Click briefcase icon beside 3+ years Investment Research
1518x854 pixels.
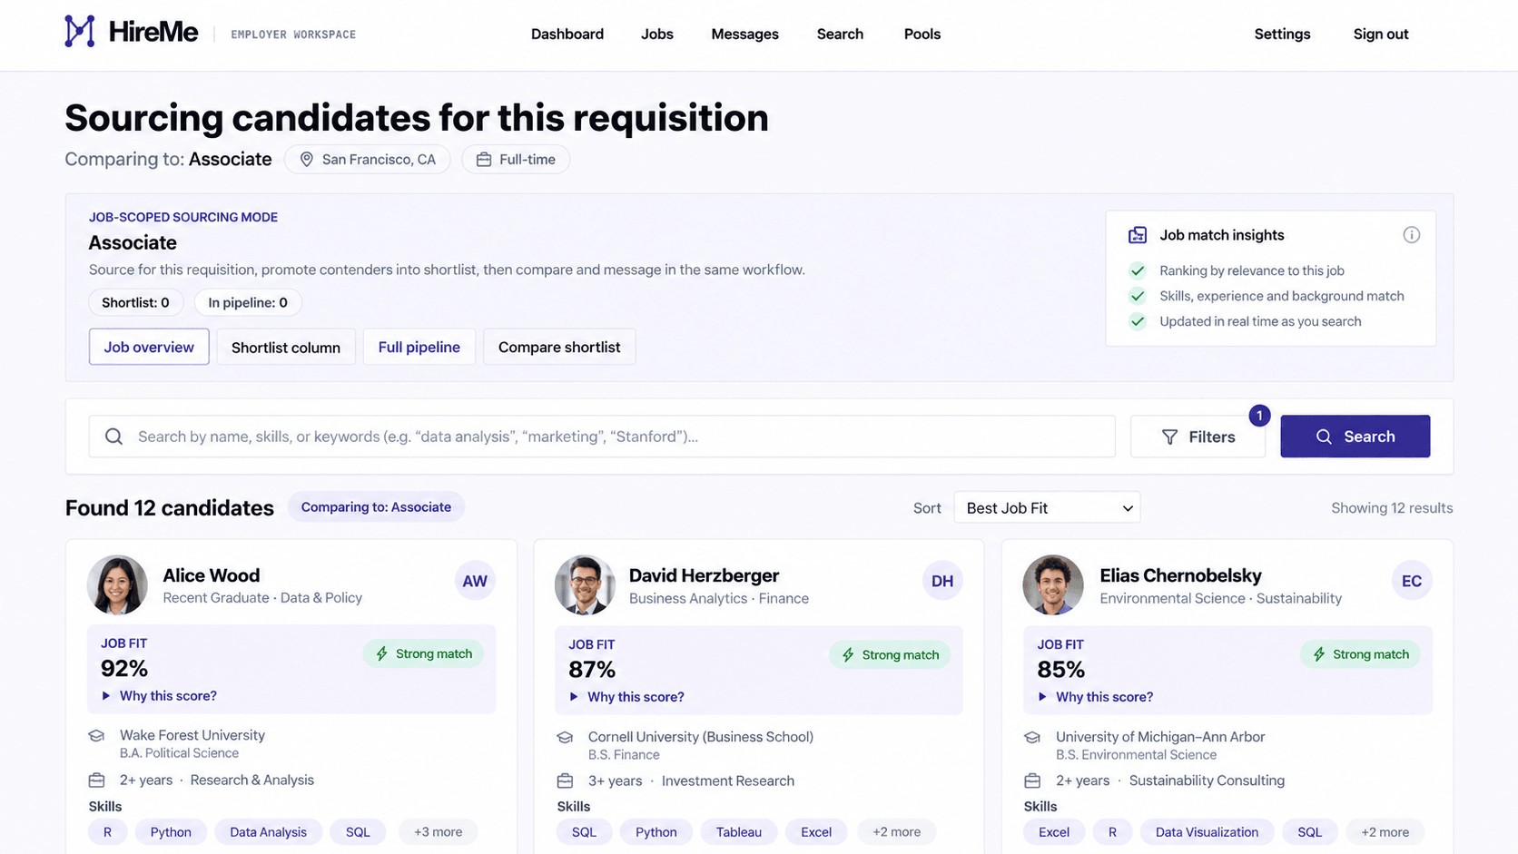[565, 780]
